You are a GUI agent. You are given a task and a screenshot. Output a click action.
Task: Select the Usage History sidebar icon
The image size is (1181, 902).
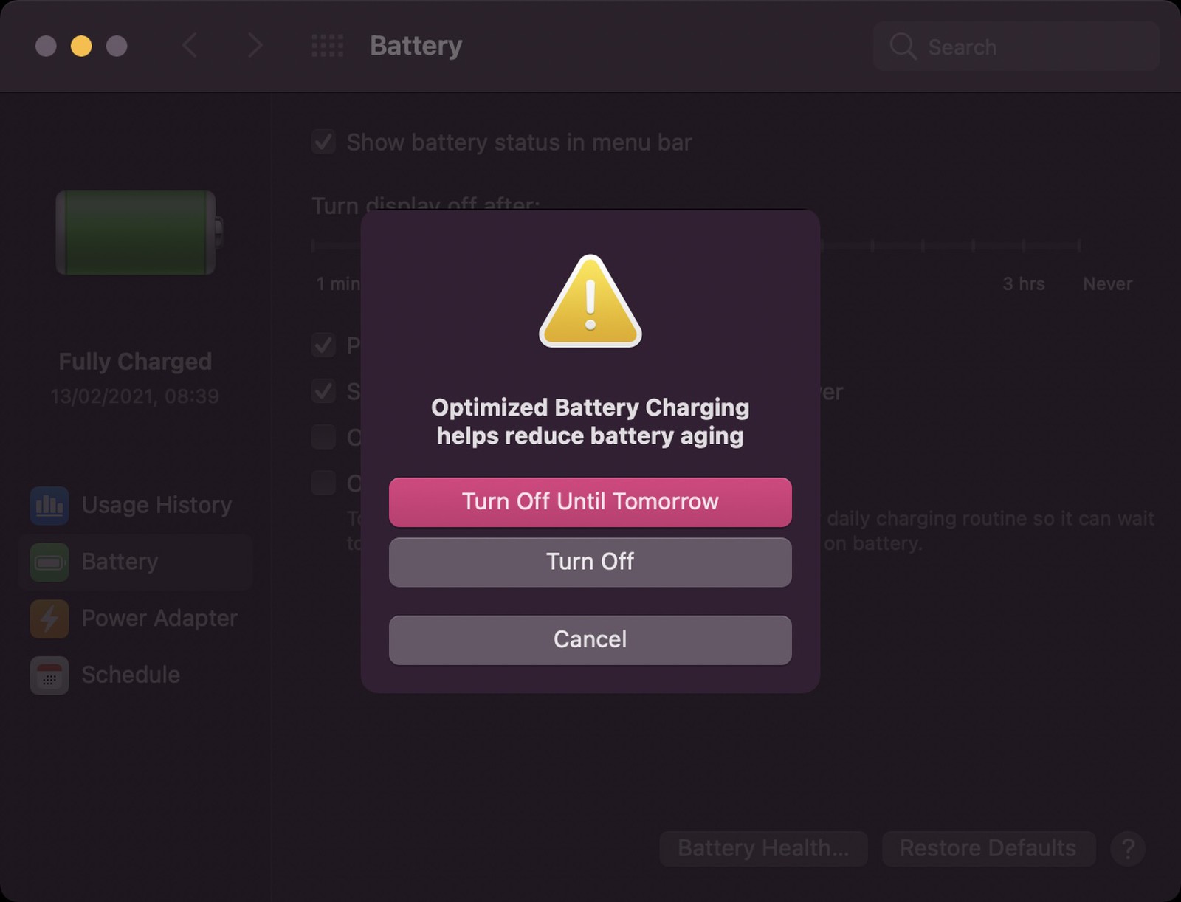click(49, 505)
